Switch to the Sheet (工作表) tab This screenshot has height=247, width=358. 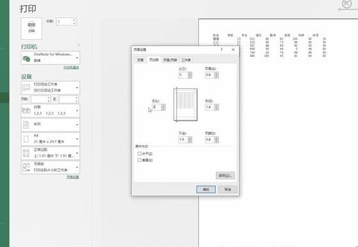coord(186,60)
